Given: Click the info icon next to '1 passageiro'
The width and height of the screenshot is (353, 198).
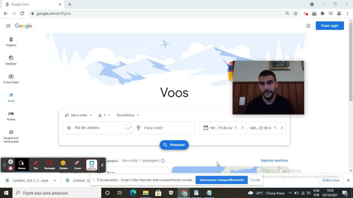Looking at the screenshot, I should click(x=163, y=161).
